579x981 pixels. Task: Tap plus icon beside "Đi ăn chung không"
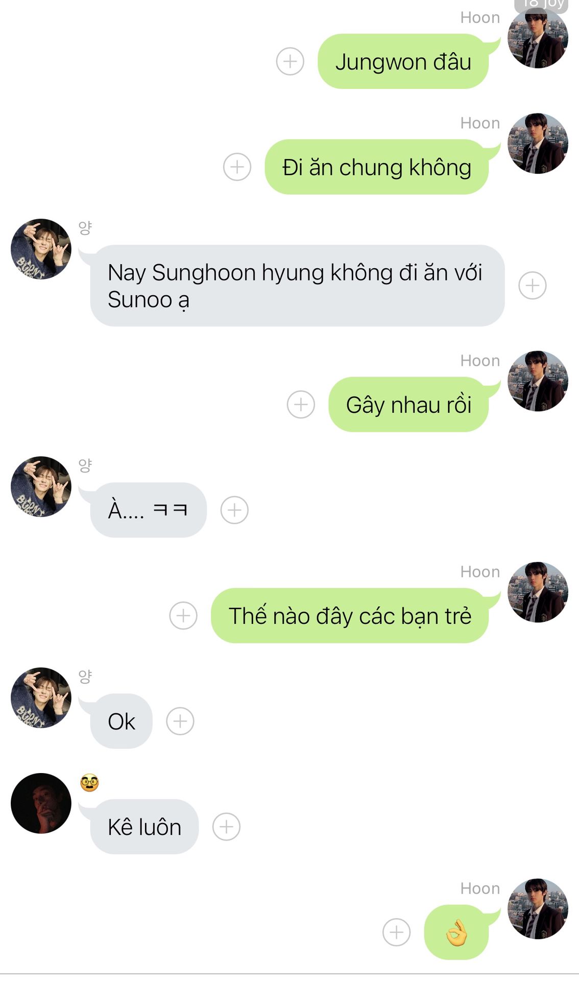(x=237, y=167)
